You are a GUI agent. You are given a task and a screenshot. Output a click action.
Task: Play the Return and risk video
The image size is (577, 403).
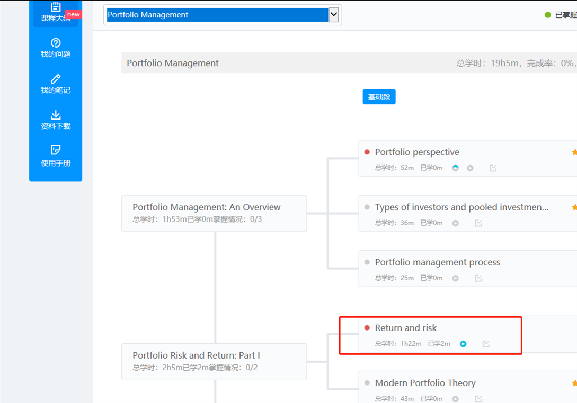pyautogui.click(x=463, y=344)
